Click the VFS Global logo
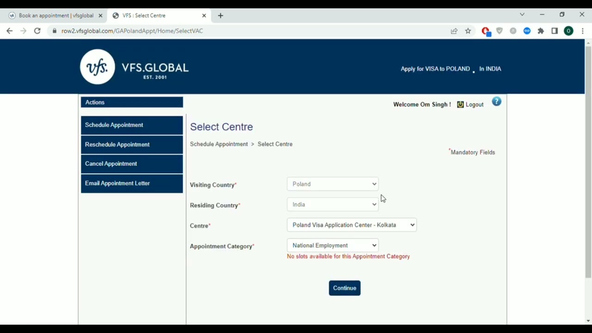Viewport: 592px width, 333px height. (x=135, y=67)
